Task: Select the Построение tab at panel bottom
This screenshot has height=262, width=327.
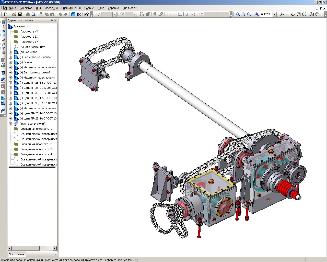Action: point(16,254)
